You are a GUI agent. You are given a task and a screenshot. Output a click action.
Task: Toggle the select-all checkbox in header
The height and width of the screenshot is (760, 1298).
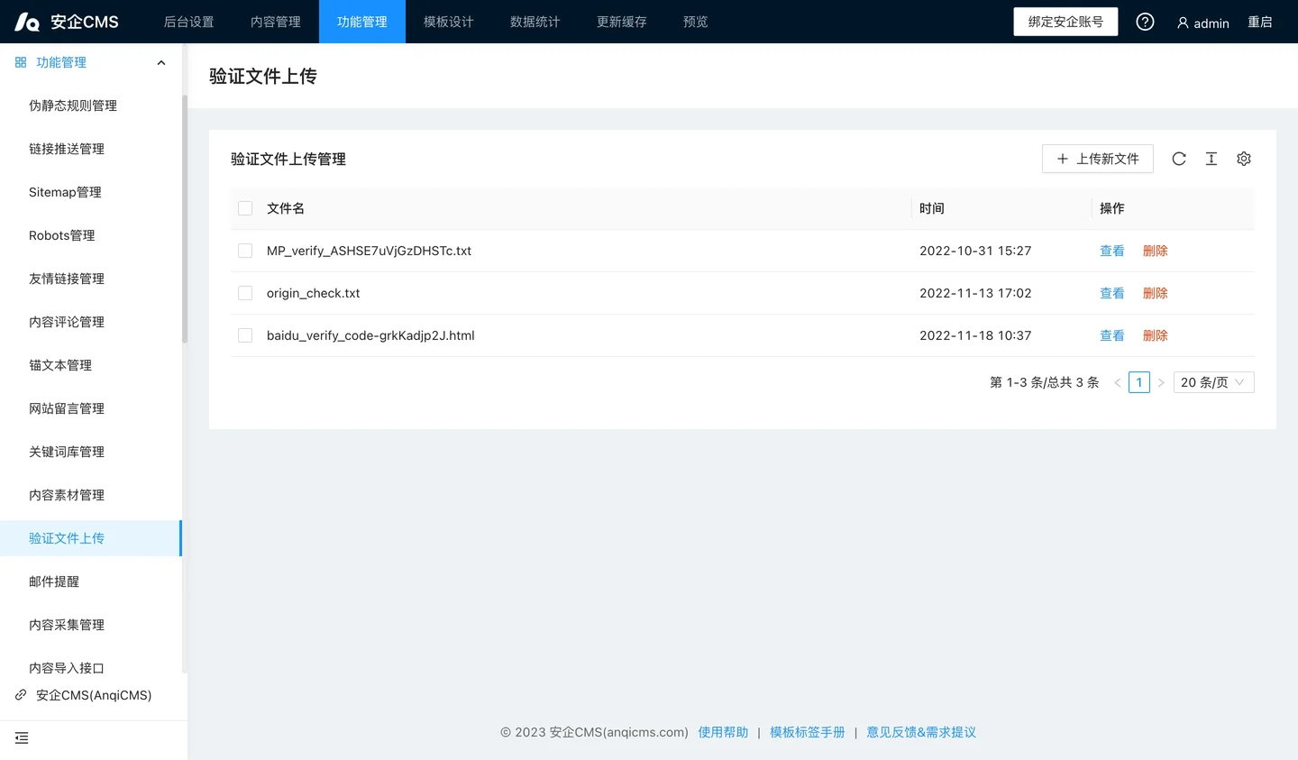coord(245,208)
